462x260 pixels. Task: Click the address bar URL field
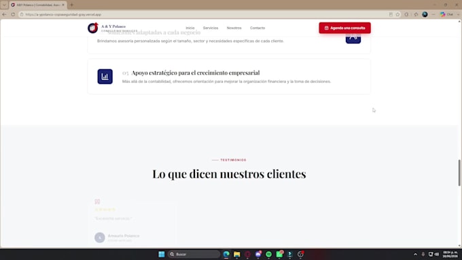pyautogui.click(x=203, y=14)
